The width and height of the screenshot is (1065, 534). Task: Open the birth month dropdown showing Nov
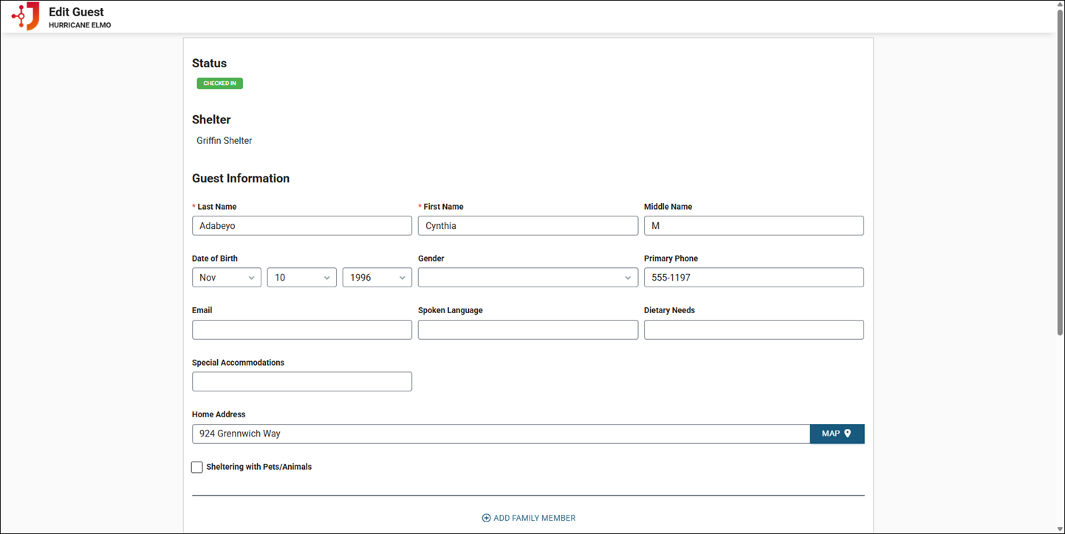[x=226, y=278]
